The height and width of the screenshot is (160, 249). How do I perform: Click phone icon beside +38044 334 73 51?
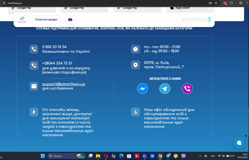coord(34,65)
